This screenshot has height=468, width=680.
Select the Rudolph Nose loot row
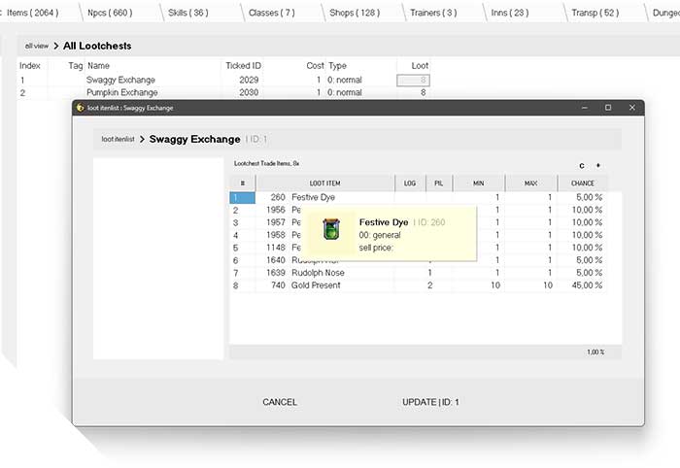point(318,273)
